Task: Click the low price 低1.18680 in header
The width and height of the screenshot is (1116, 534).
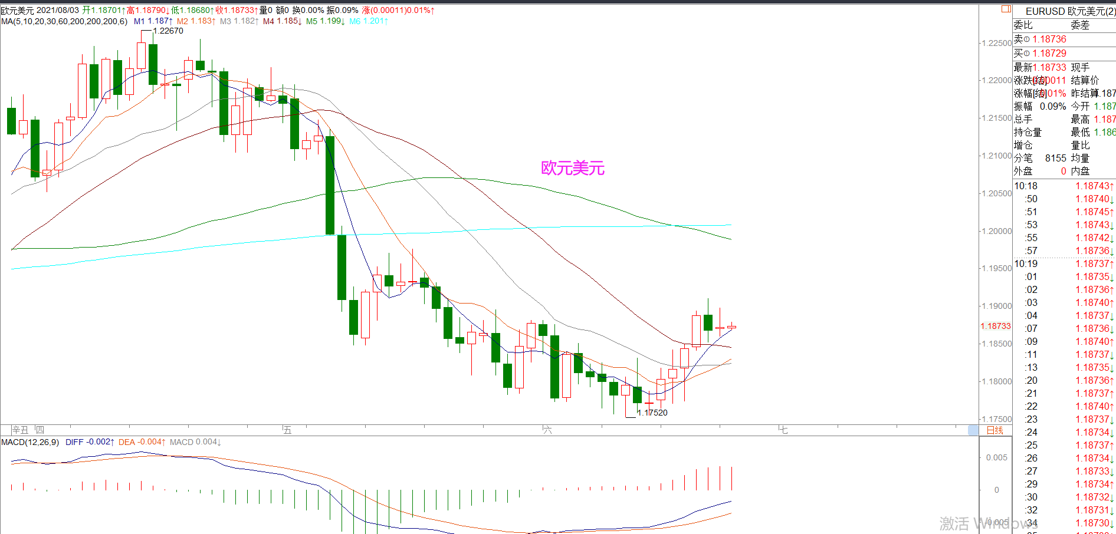Action: [193, 10]
